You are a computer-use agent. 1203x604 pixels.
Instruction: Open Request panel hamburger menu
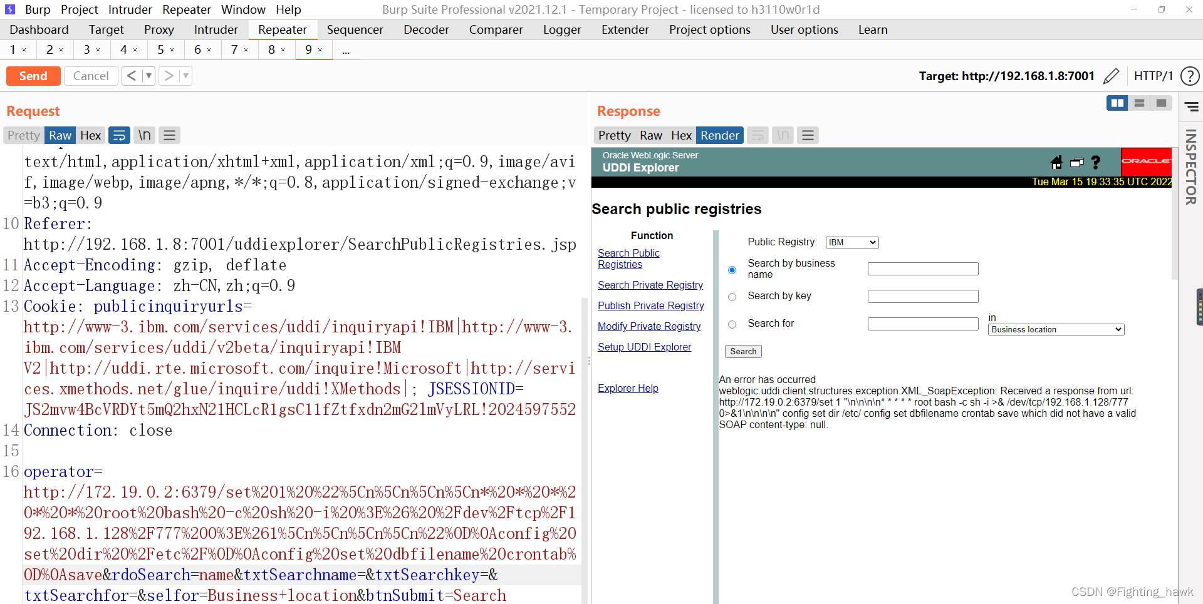coord(169,135)
